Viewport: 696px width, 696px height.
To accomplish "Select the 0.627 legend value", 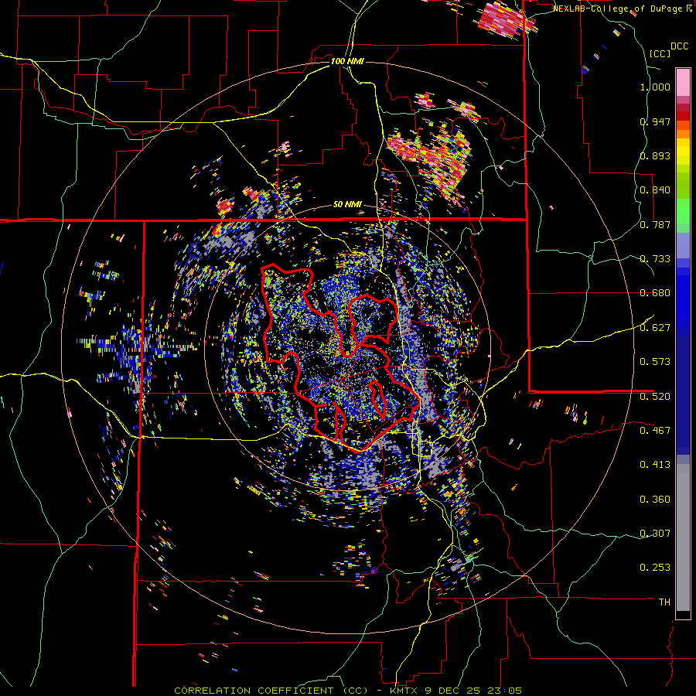I will tap(655, 328).
